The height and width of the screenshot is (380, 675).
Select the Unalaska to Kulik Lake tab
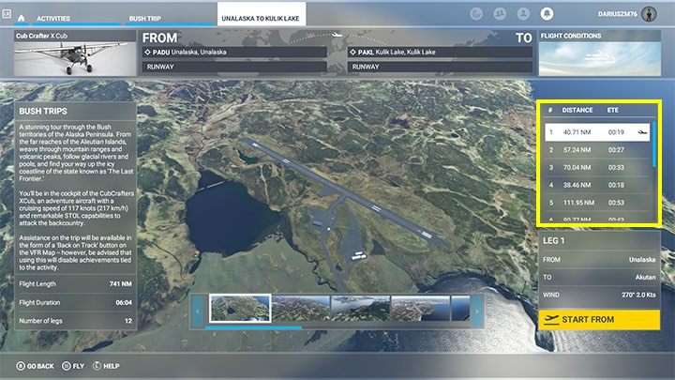pyautogui.click(x=261, y=15)
